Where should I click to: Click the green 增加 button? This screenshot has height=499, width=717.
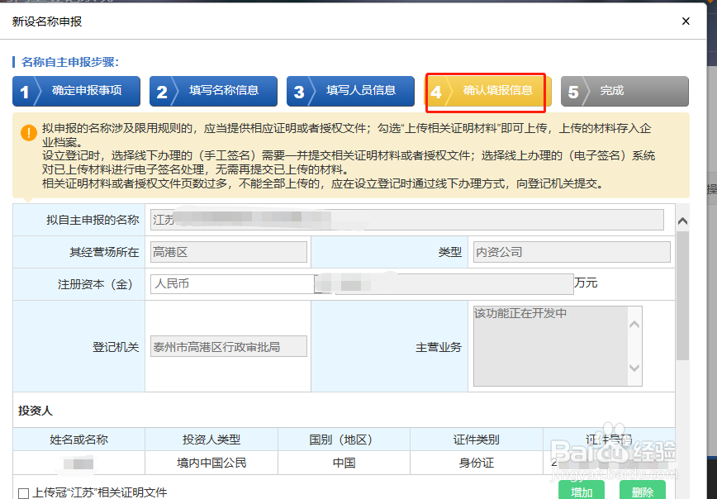click(x=582, y=491)
